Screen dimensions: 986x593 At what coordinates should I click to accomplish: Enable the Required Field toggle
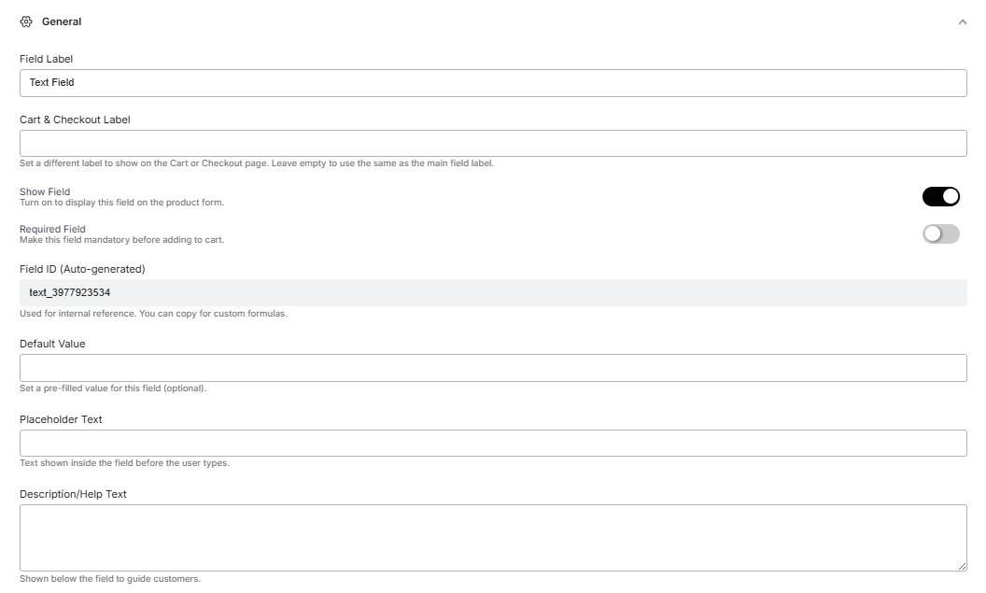(940, 233)
